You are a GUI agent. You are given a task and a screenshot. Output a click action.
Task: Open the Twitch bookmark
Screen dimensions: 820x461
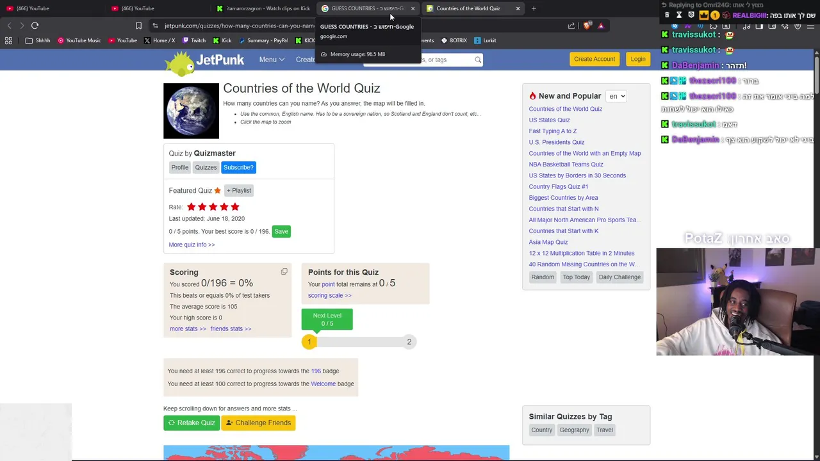194,40
